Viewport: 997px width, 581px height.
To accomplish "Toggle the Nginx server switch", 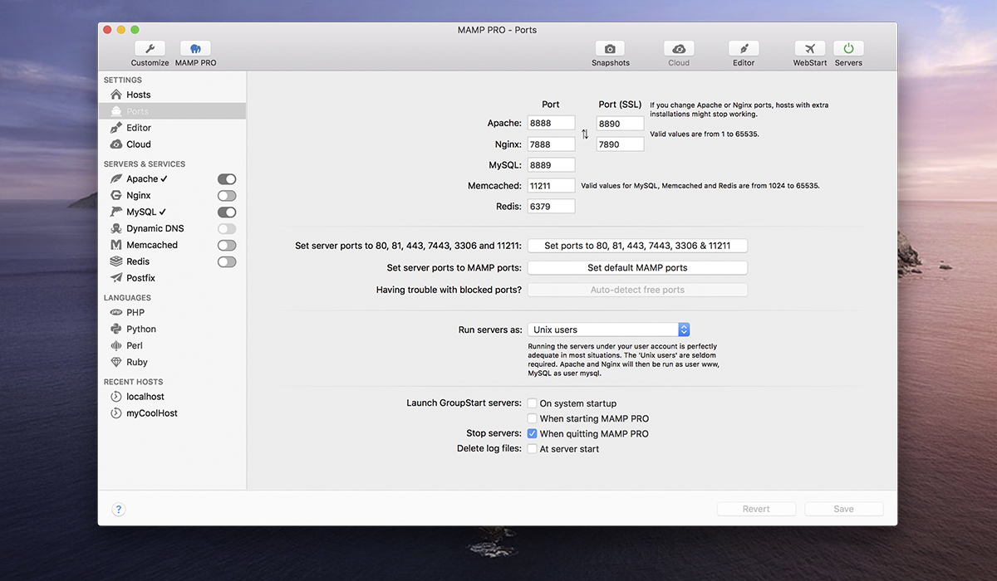I will [227, 196].
